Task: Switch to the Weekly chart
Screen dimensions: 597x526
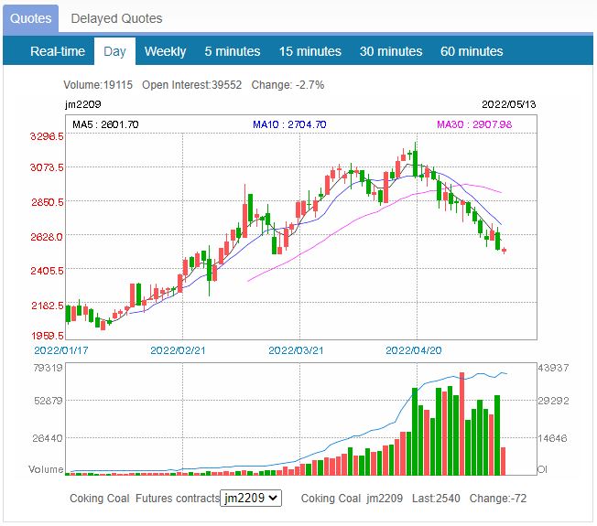Action: (x=165, y=51)
